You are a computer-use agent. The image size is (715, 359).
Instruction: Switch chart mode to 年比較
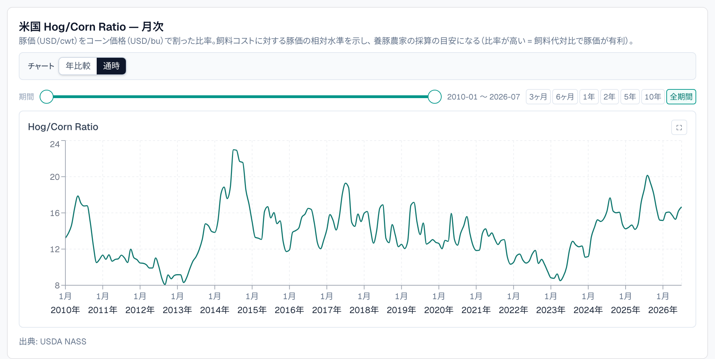pos(78,66)
